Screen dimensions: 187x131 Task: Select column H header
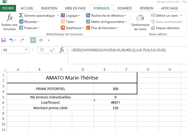coord(170,70)
